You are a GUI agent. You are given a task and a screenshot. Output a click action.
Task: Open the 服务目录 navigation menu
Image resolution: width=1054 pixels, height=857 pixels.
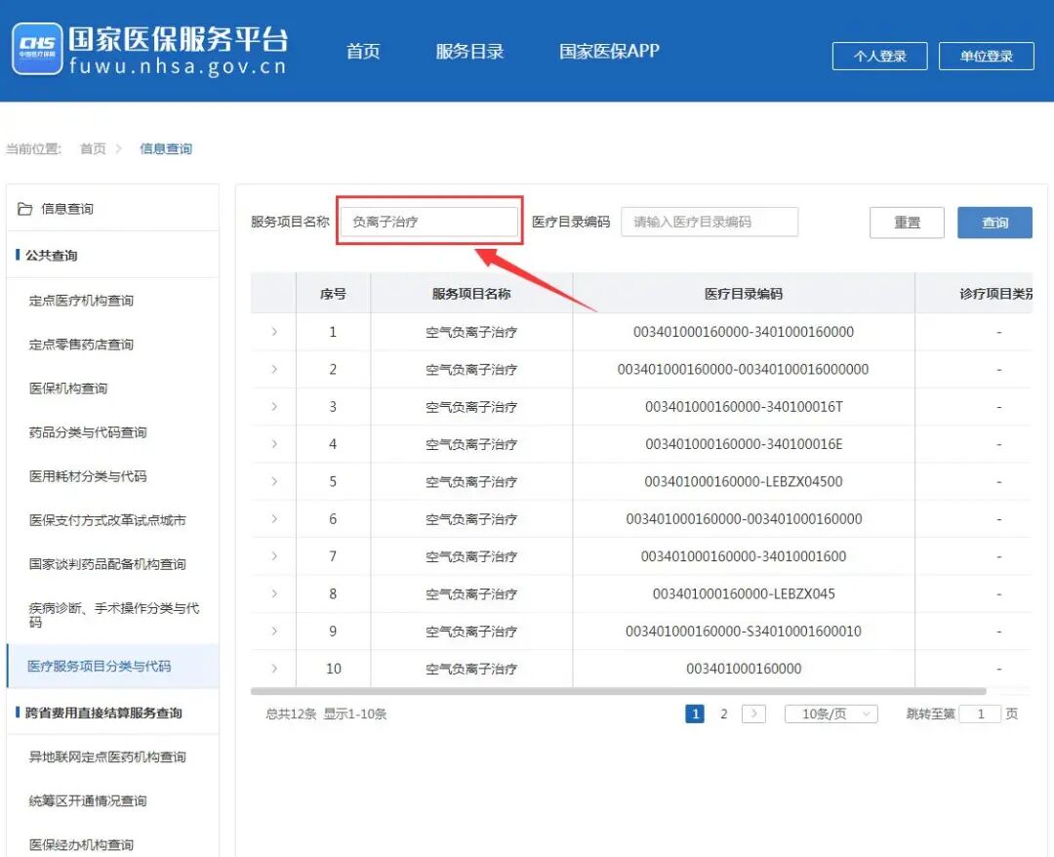tap(469, 52)
